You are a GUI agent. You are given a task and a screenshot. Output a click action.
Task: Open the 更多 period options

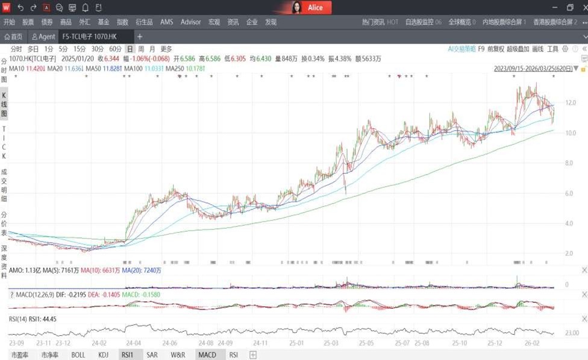click(166, 49)
